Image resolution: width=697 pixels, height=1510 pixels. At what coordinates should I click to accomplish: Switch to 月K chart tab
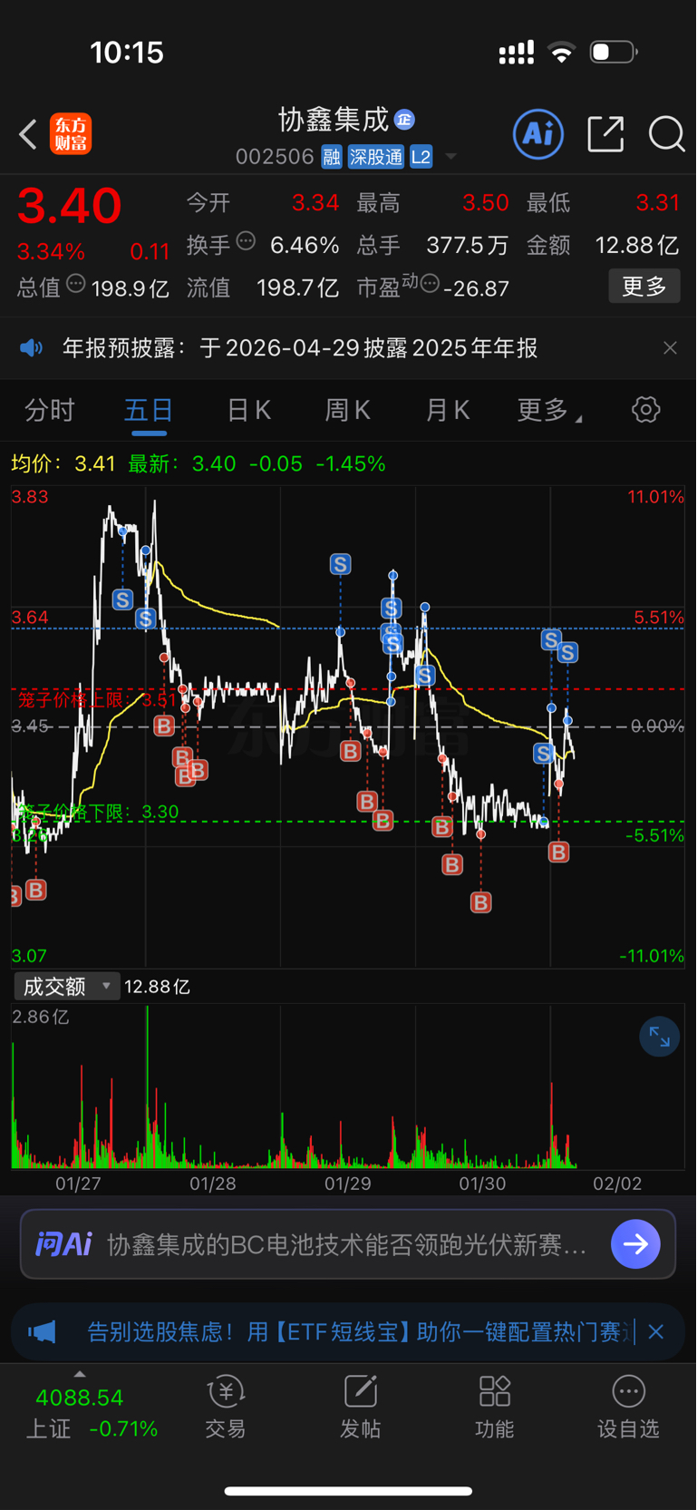coord(448,410)
